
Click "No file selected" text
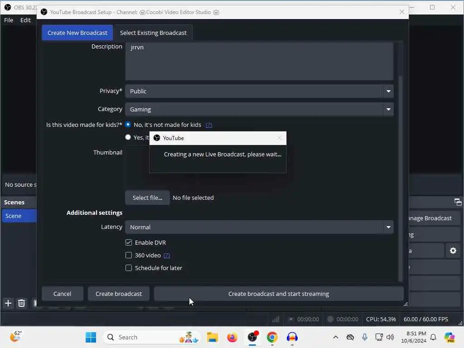[193, 198]
